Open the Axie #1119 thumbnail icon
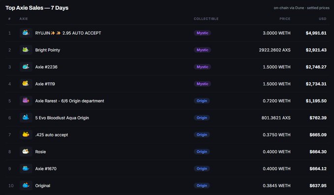This screenshot has height=195, width=334. [x=26, y=84]
